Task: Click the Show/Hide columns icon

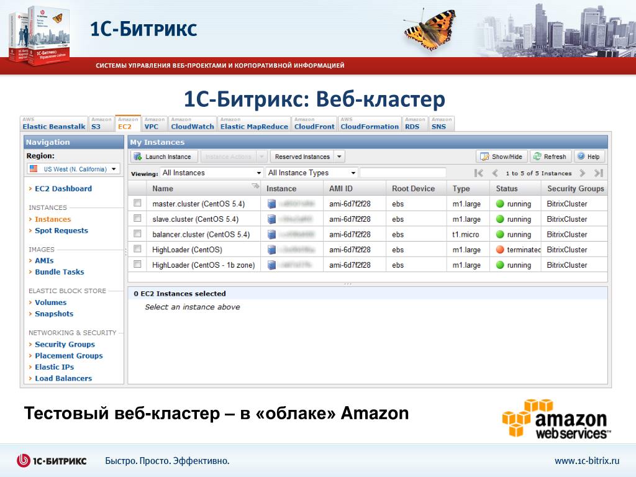Action: point(484,157)
